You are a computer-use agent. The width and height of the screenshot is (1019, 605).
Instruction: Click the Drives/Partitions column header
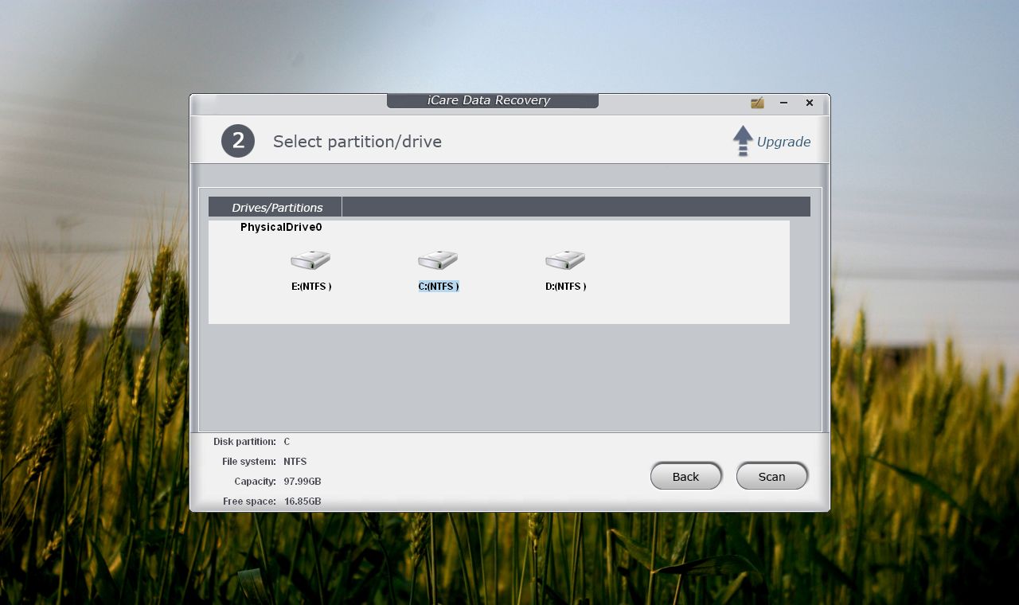tap(275, 207)
